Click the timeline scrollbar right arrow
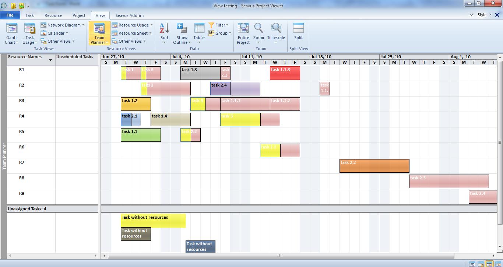503x267 pixels. (494, 256)
